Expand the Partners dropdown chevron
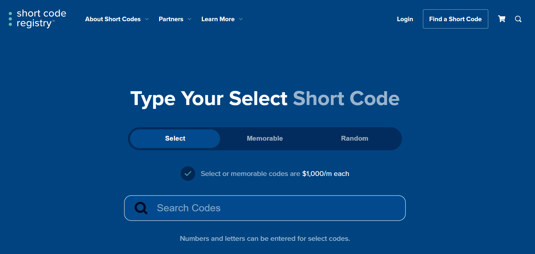Screen dimensions: 535x254 pyautogui.click(x=189, y=19)
